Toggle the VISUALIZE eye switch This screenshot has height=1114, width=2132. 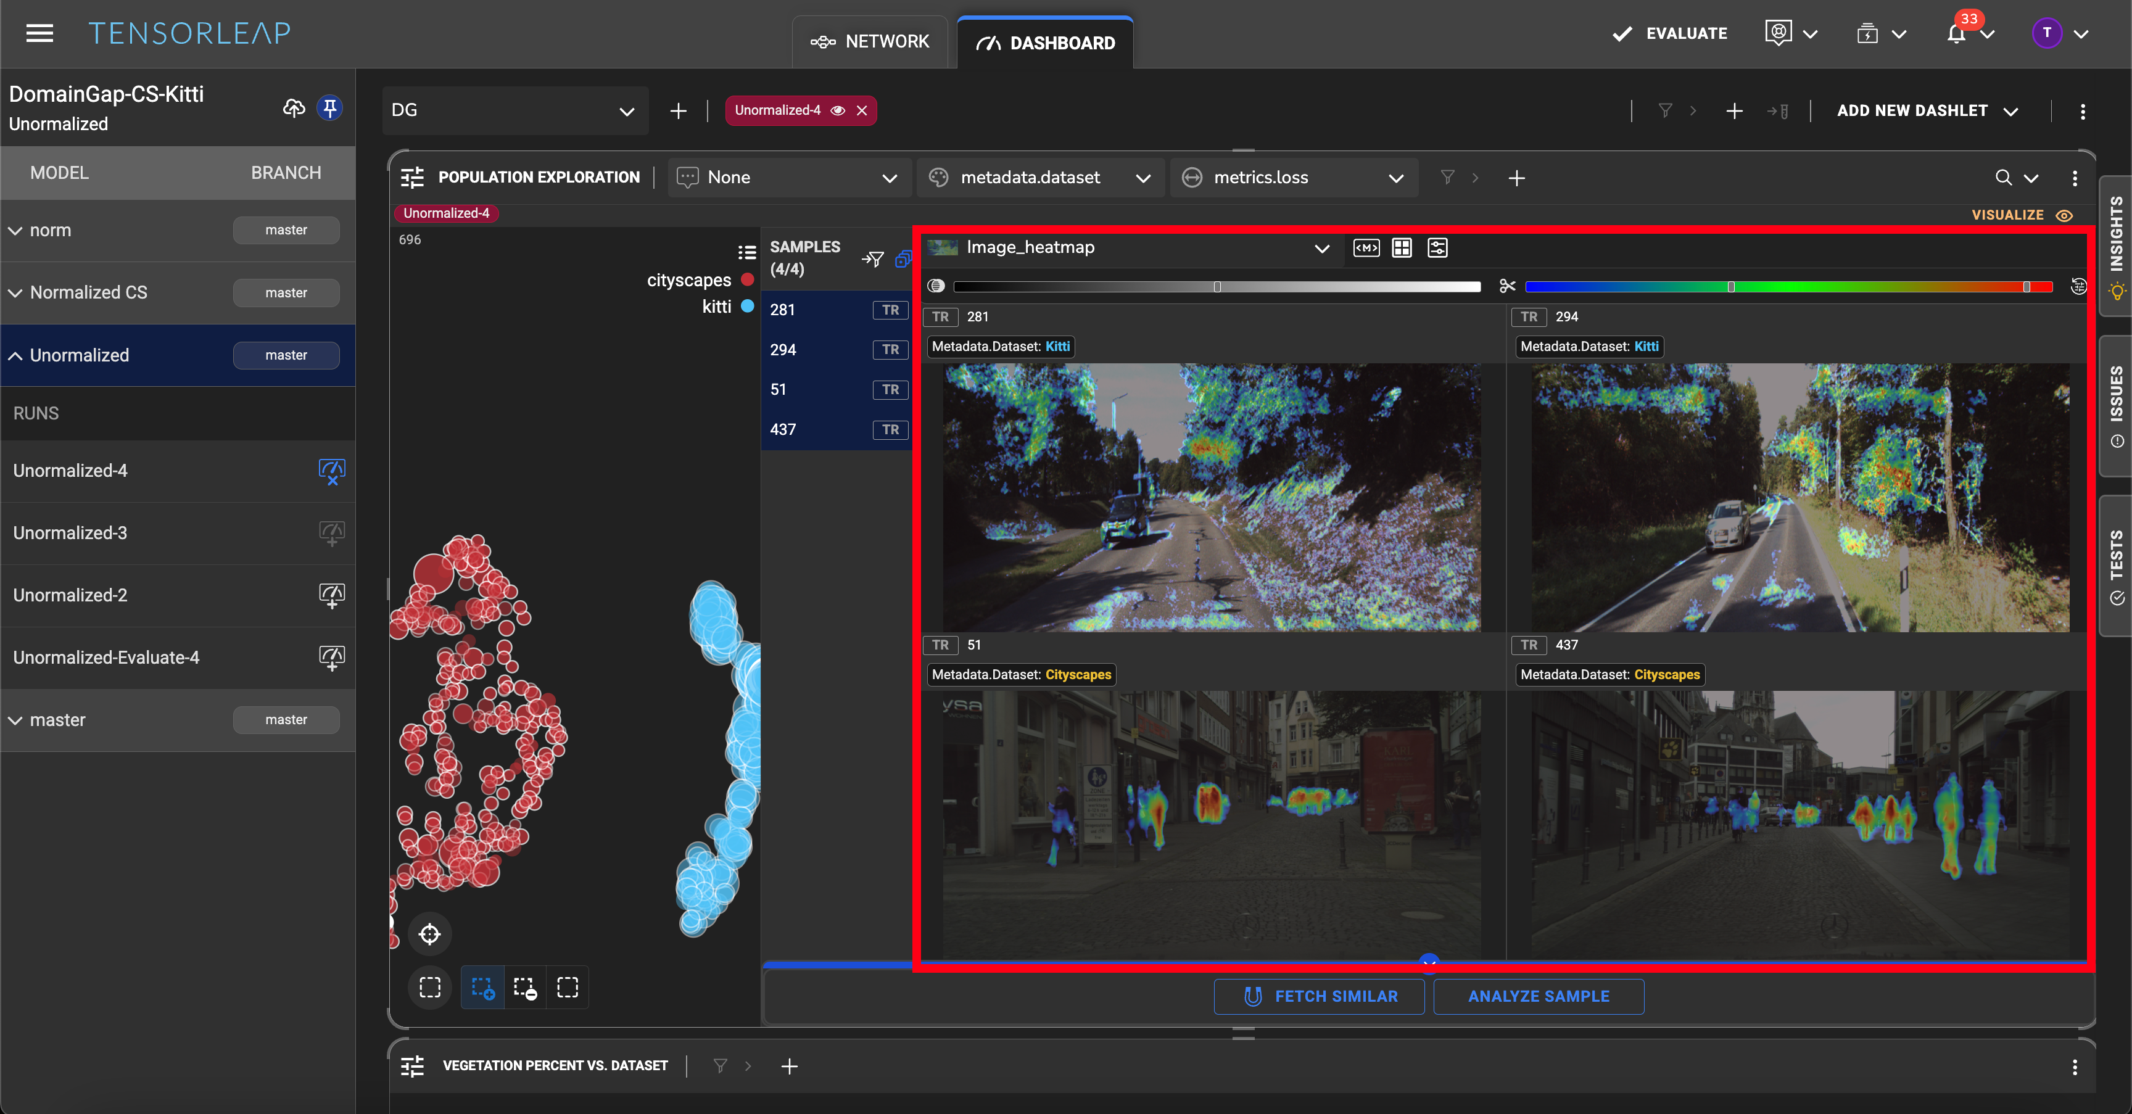tap(2064, 215)
